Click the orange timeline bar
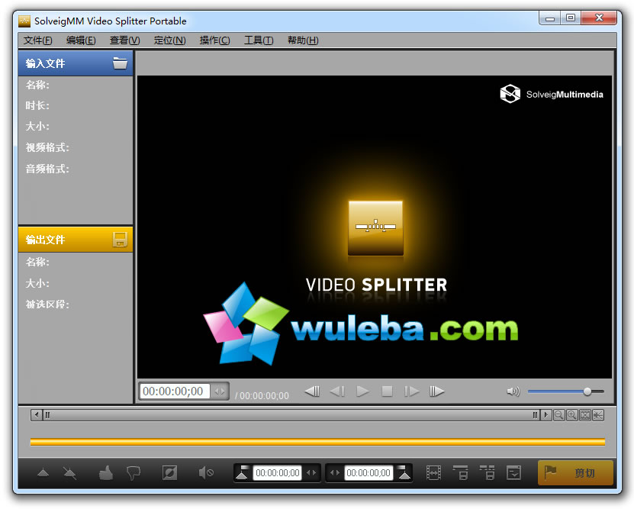Screen dimensions: 634x509 [317, 442]
